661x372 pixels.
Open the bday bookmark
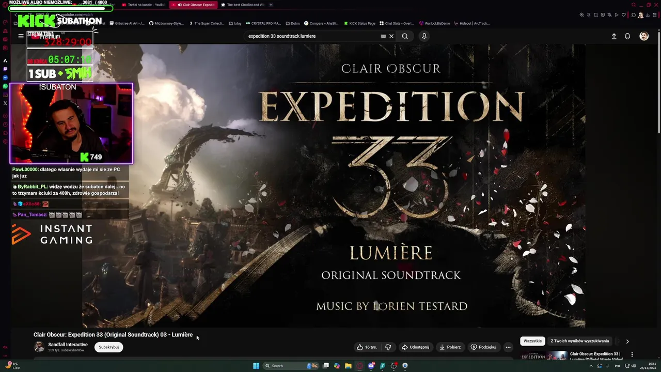coord(235,23)
